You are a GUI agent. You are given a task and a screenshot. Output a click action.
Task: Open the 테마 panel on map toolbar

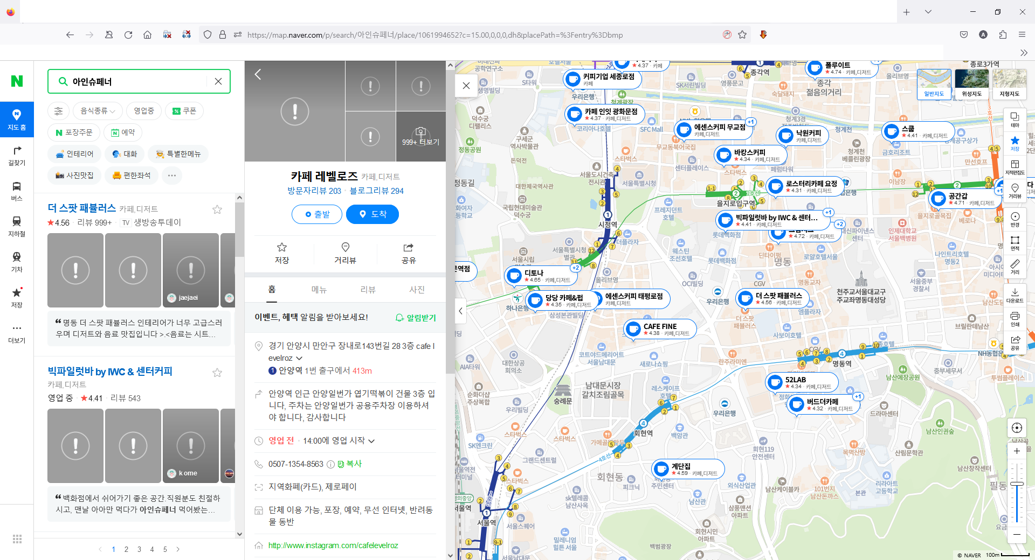(x=1016, y=120)
